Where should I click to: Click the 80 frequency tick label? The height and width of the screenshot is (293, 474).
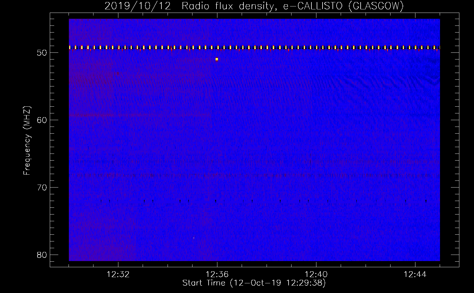(x=42, y=255)
